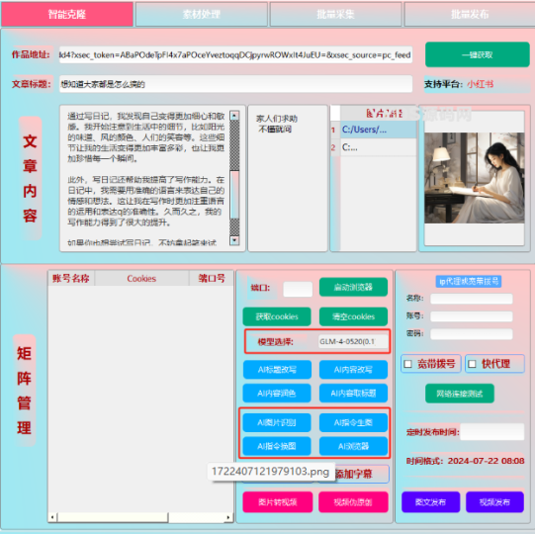Screen dimensions: 535x534
Task: Click the 小红书 platform label
Action: pos(481,84)
